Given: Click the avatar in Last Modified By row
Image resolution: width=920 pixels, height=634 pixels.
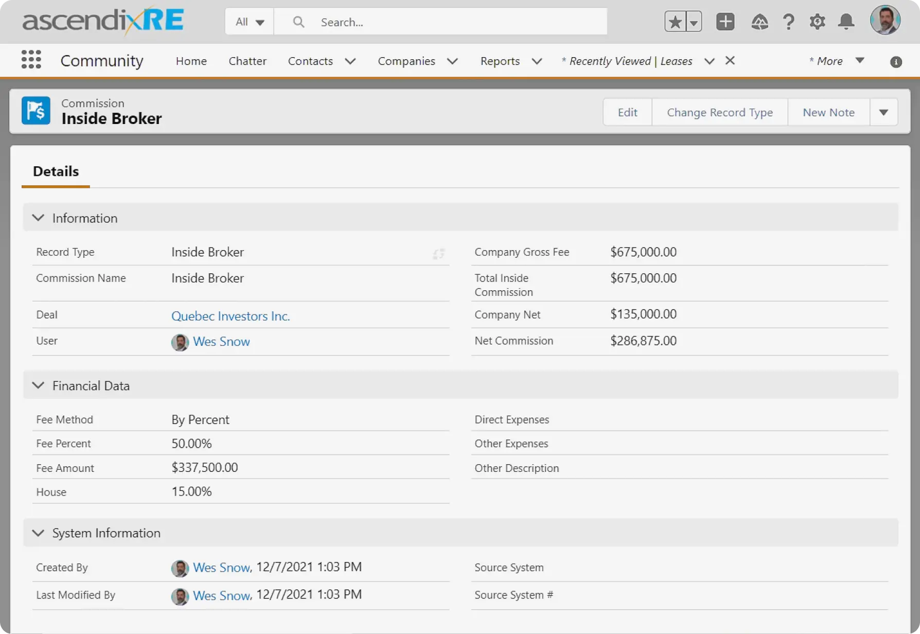Looking at the screenshot, I should (x=180, y=596).
